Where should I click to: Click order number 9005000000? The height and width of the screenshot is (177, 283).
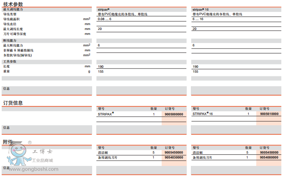[x=174, y=114]
